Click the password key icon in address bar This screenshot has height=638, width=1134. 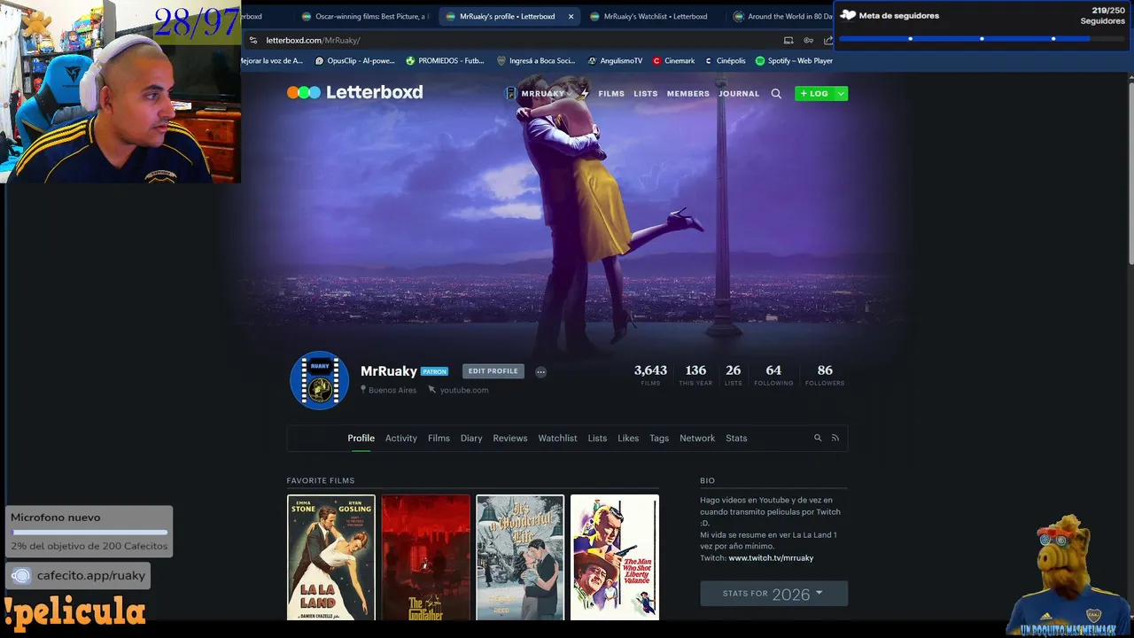pos(808,40)
